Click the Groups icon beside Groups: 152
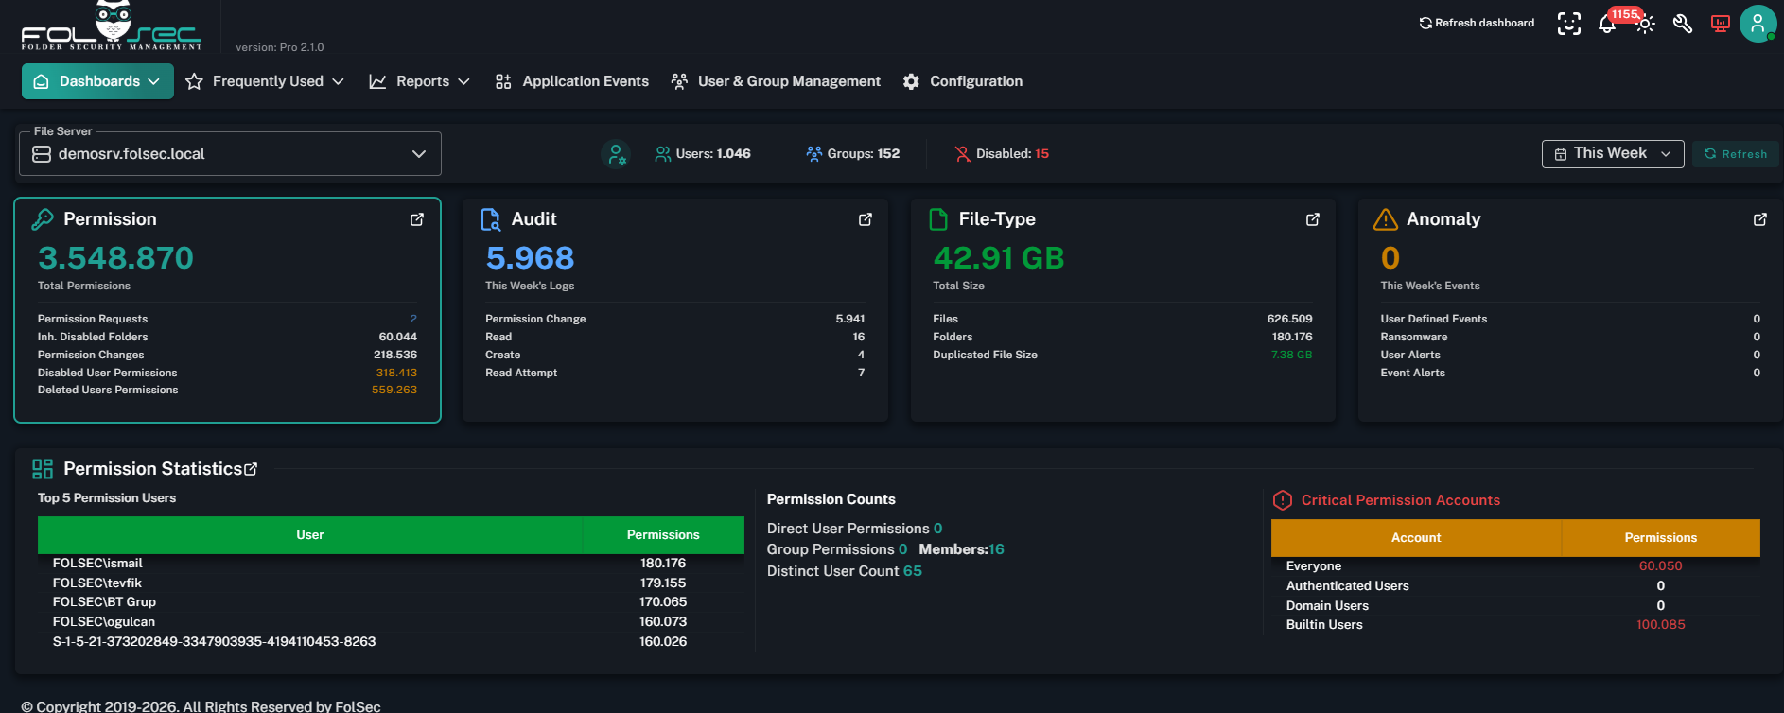The width and height of the screenshot is (1784, 713). (813, 153)
